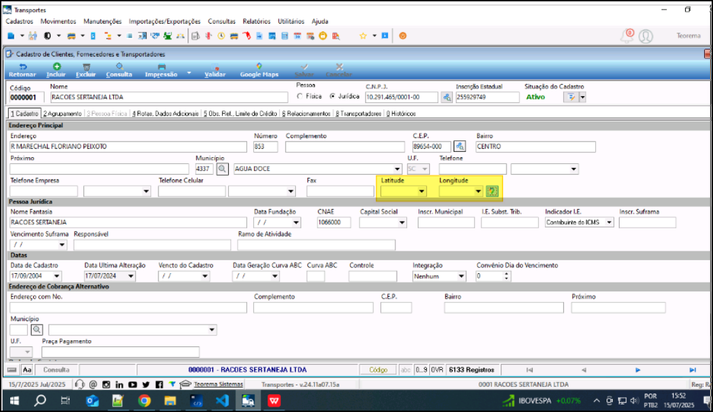Click the Retornar button
The height and width of the screenshot is (412, 713).
click(x=22, y=70)
